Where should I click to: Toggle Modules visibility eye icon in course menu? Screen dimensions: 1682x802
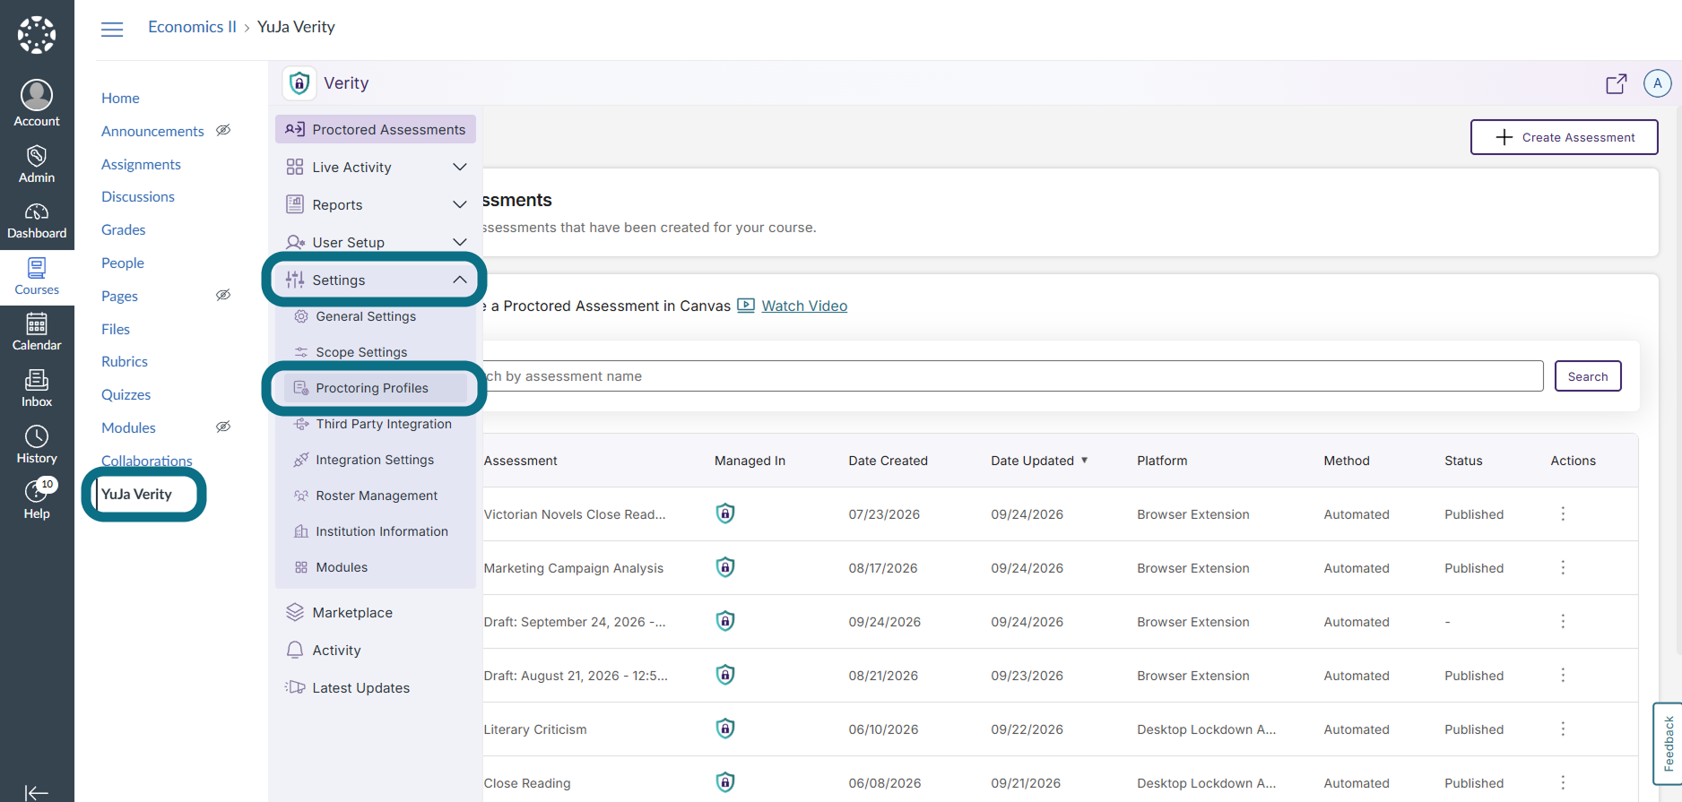click(223, 427)
